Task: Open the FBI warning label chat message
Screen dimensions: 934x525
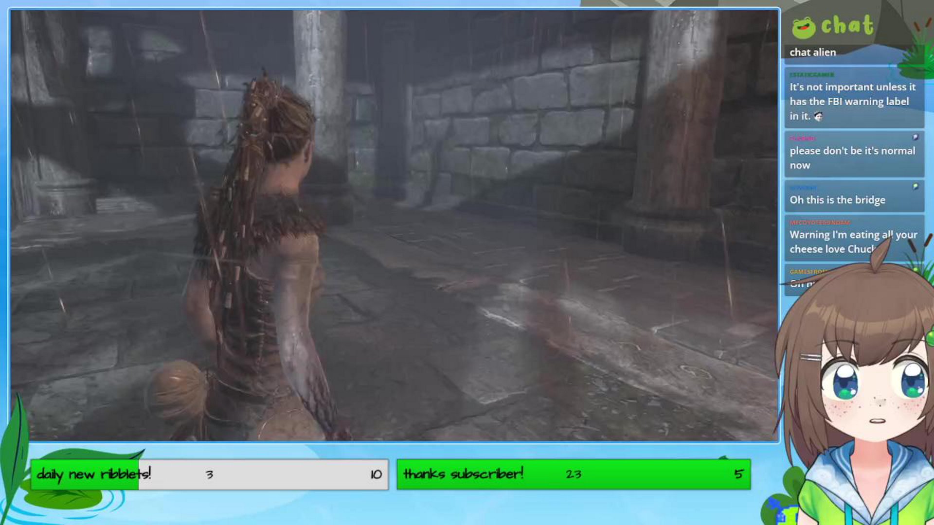Action: tap(852, 101)
